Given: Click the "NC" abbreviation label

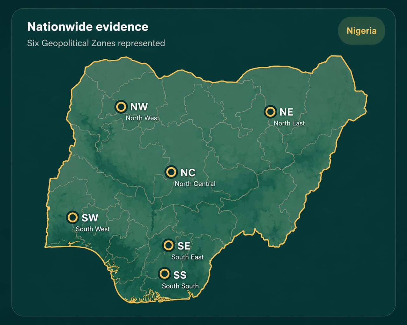Looking at the screenshot, I should coord(188,173).
